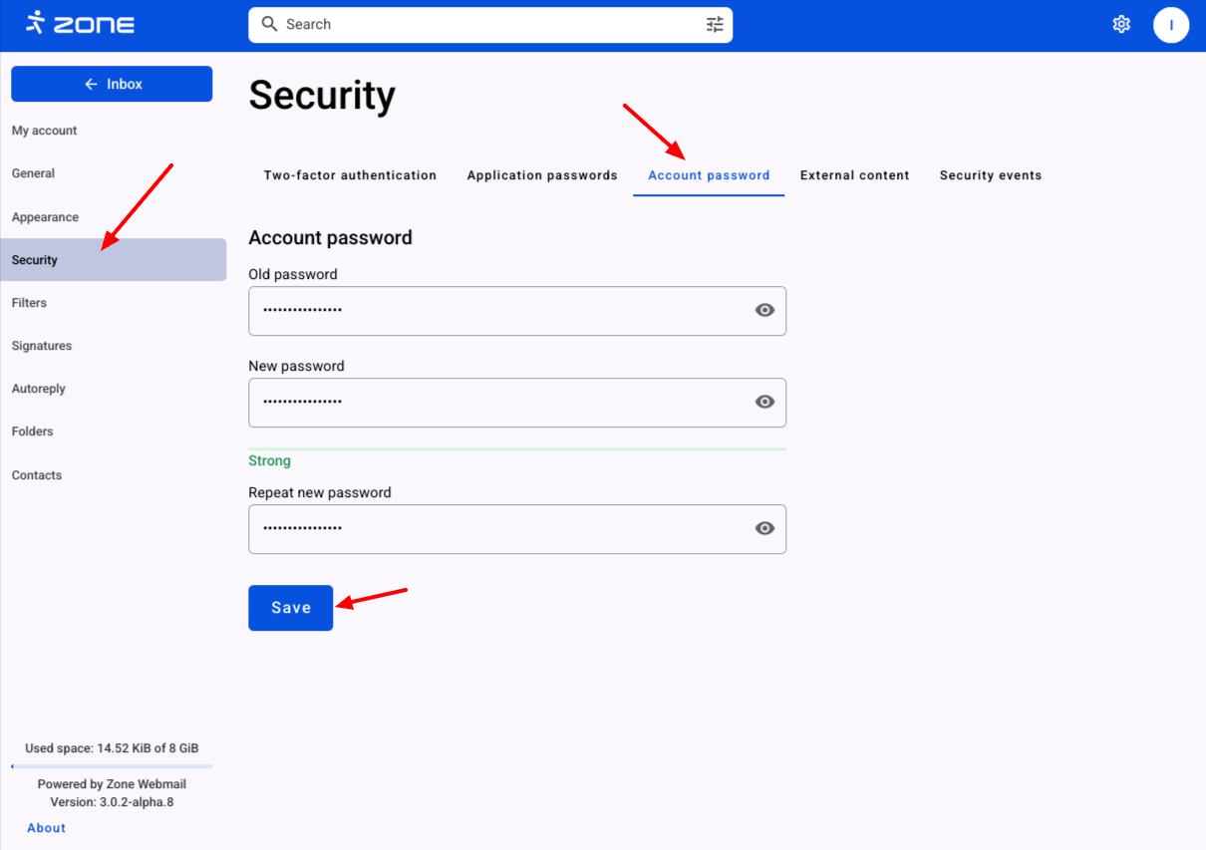Click the used space storage bar
The width and height of the screenshot is (1206, 850).
[112, 766]
